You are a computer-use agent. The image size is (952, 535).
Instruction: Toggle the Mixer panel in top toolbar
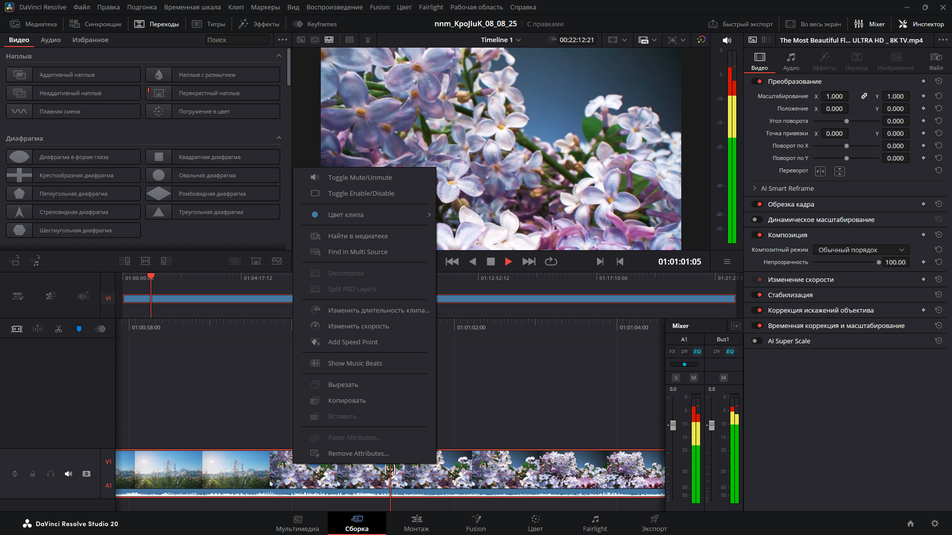870,24
